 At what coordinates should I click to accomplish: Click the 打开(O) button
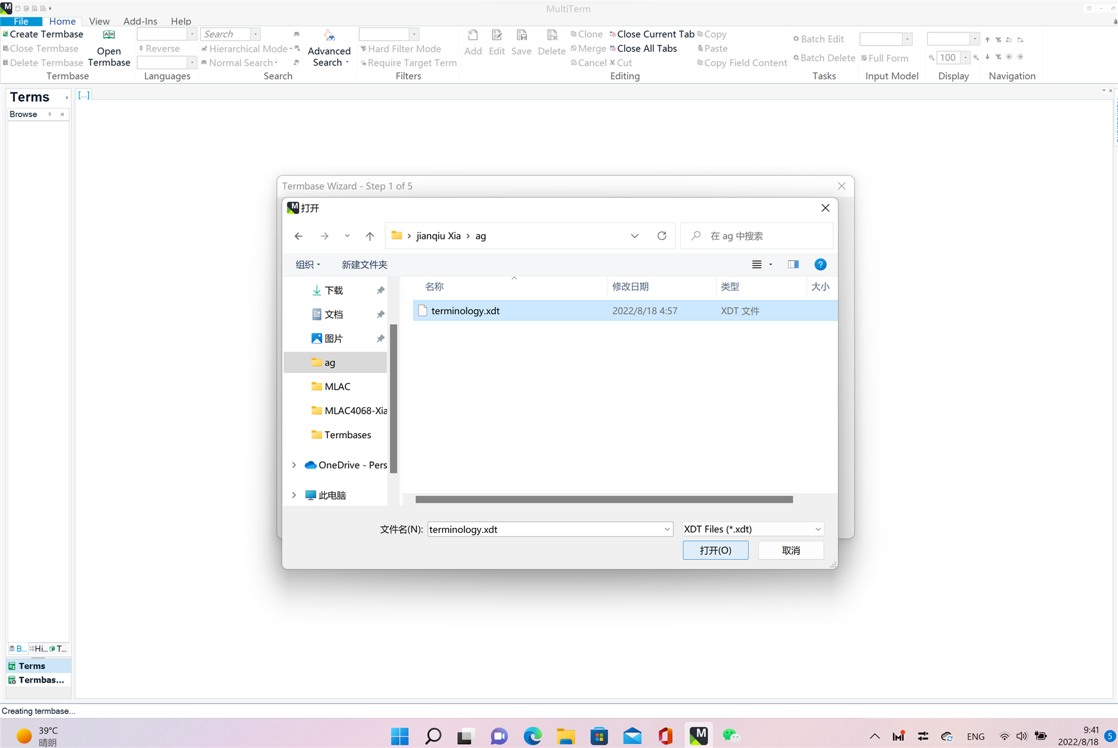pos(715,550)
